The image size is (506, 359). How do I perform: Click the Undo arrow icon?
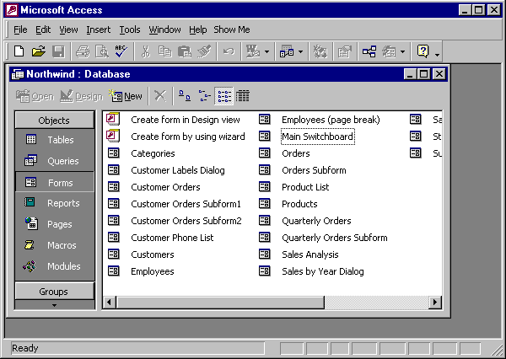coord(229,51)
